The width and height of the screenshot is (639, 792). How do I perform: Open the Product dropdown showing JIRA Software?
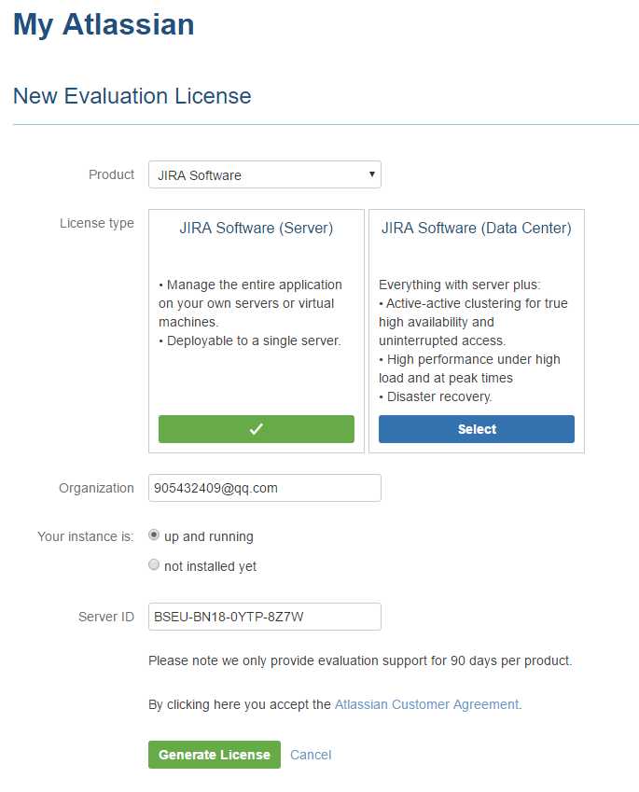264,174
